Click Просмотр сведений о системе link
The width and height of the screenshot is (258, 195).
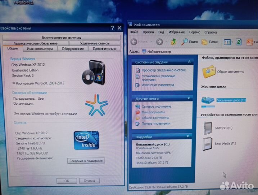tap(164, 70)
